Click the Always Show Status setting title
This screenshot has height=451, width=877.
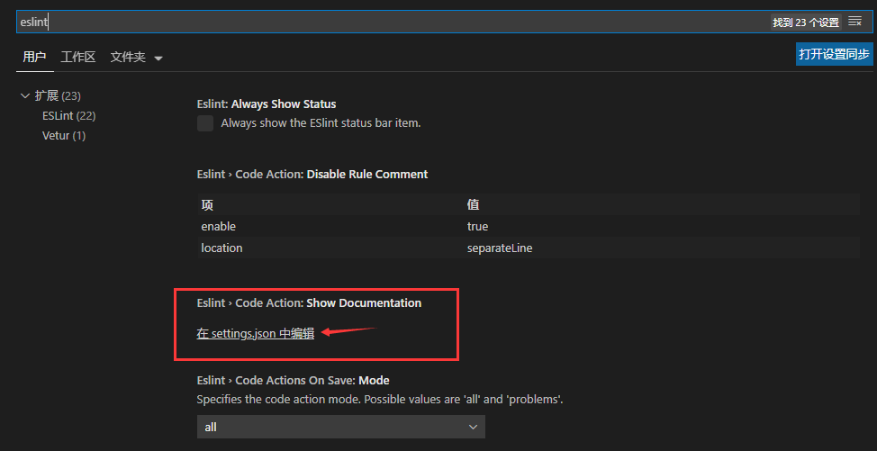pyautogui.click(x=267, y=104)
